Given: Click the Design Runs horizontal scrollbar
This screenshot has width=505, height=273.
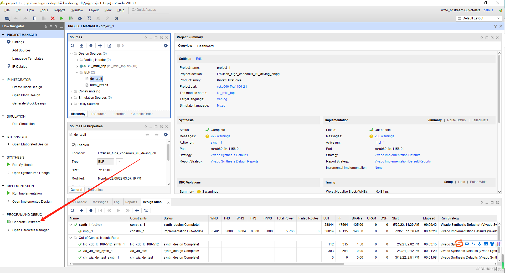Looking at the screenshot, I should click(208, 264).
